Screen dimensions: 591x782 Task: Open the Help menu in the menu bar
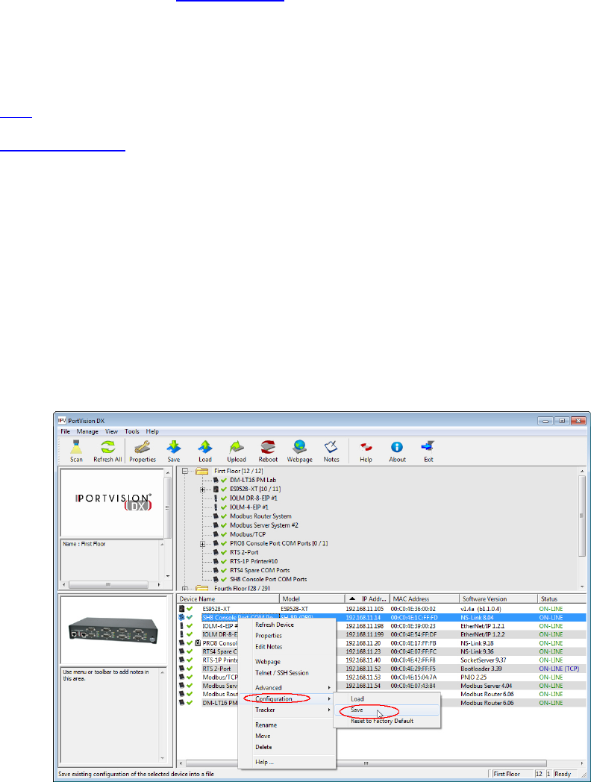point(152,431)
